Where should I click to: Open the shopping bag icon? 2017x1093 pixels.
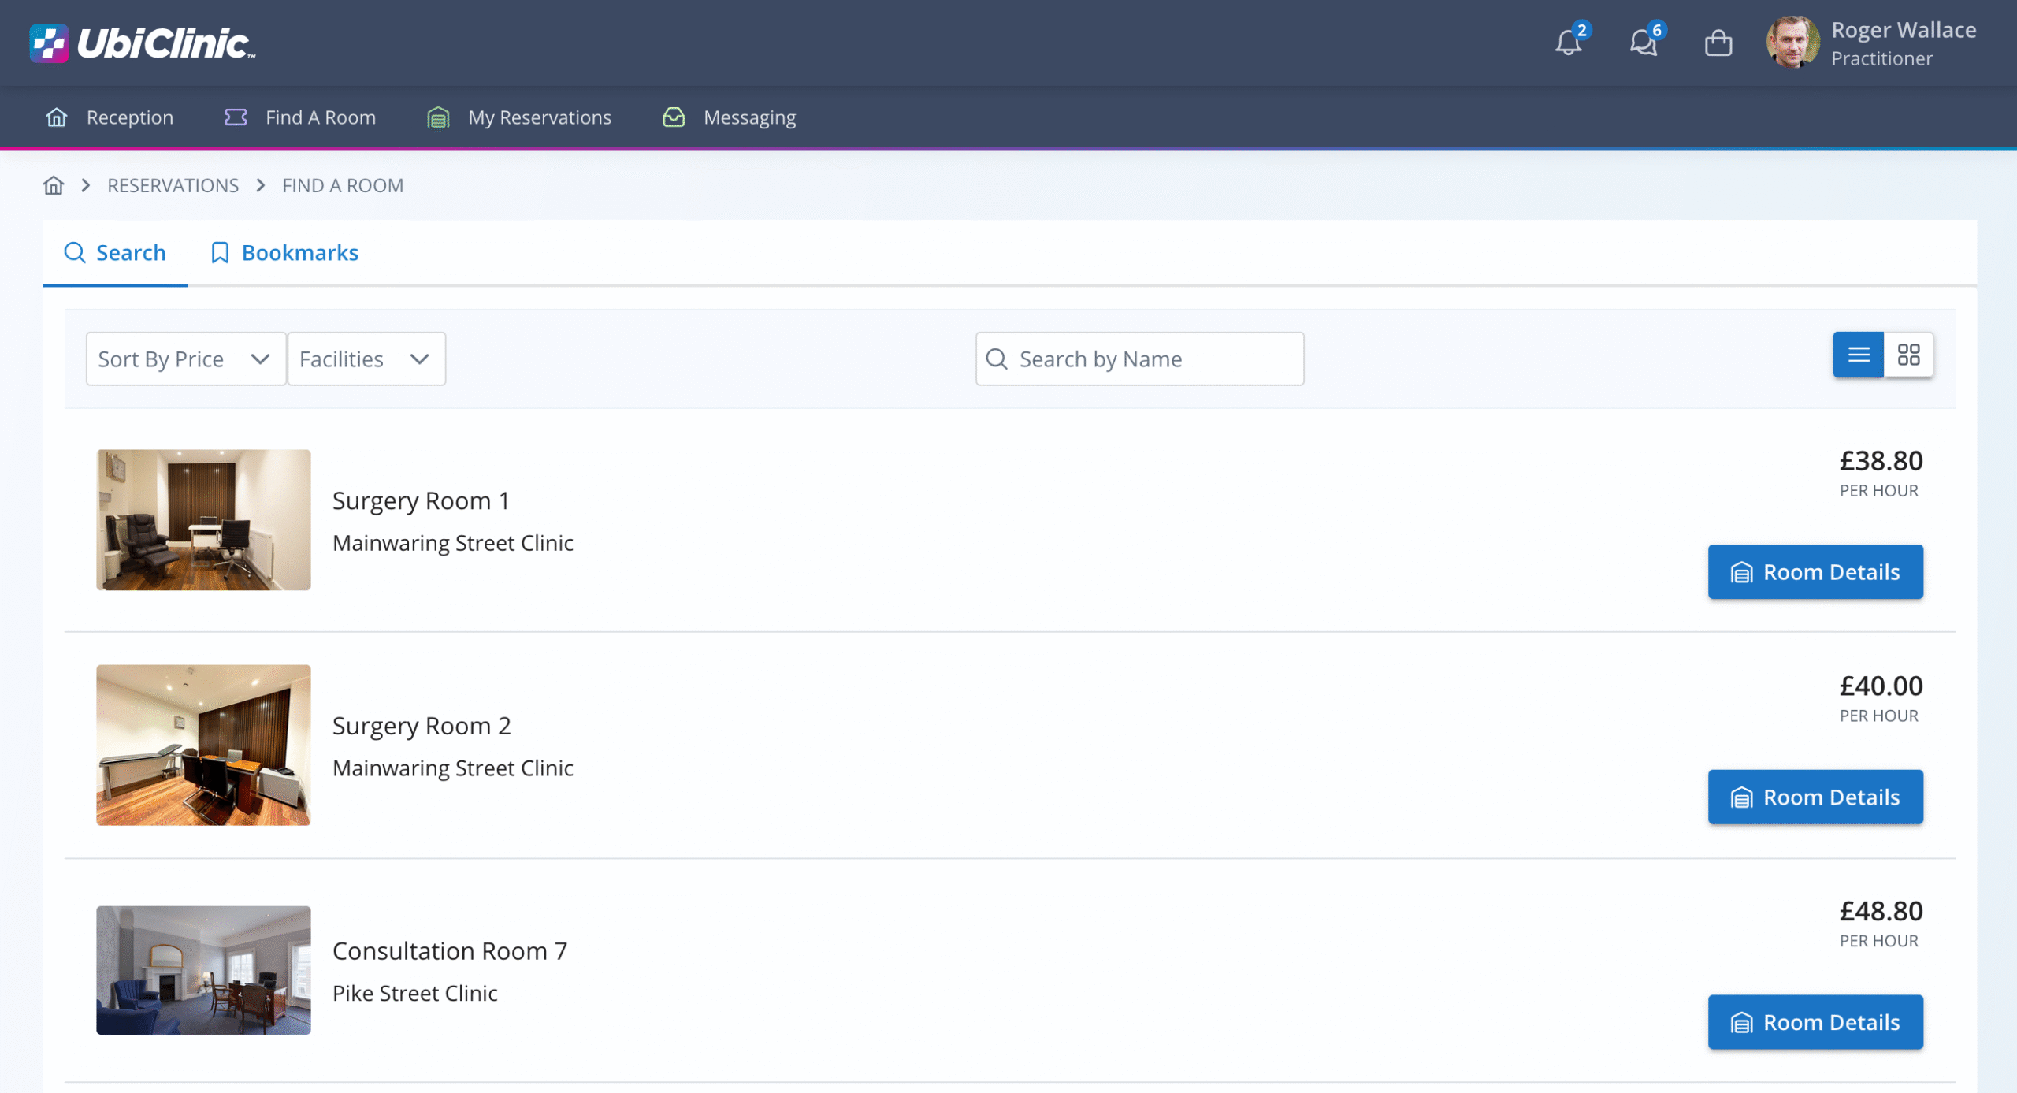[x=1718, y=43]
